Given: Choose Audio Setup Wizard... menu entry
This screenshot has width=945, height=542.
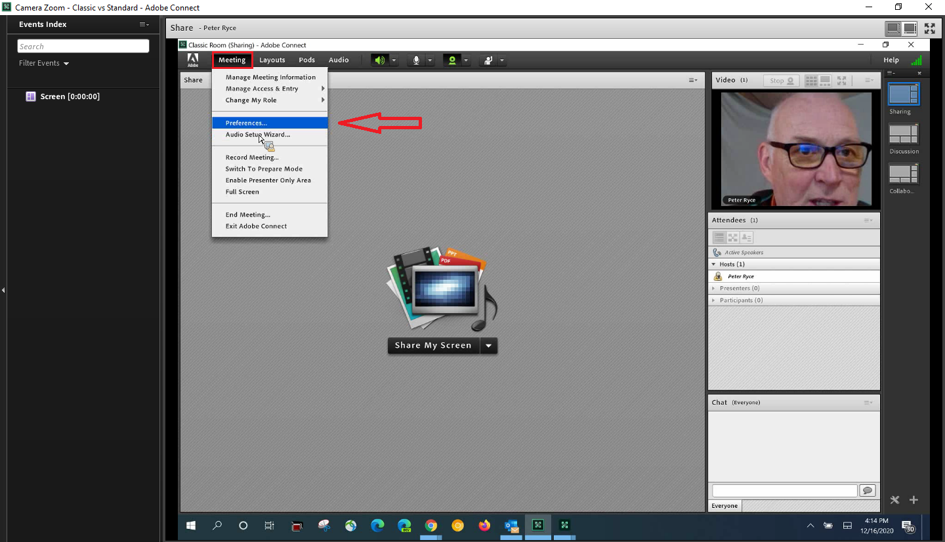Looking at the screenshot, I should point(270,135).
